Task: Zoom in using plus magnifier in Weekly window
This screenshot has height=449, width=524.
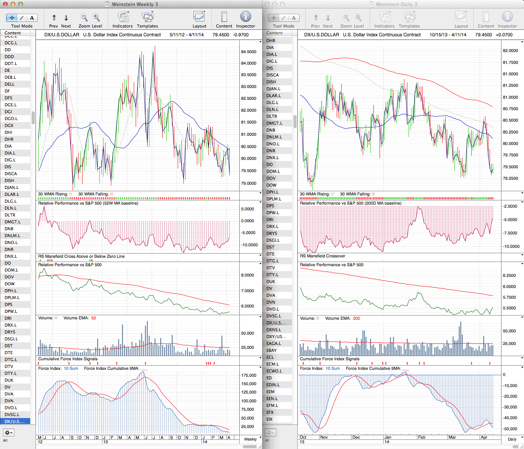Action: (x=96, y=18)
